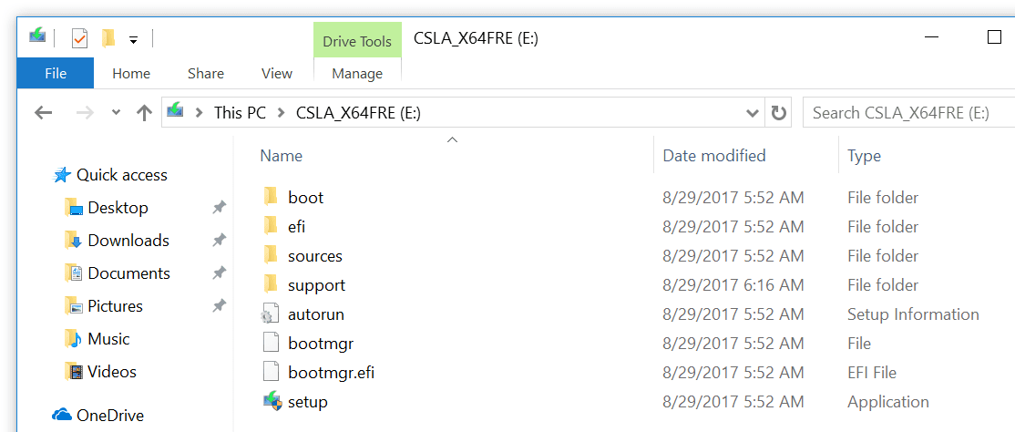Click the New folder icon in title bar

click(108, 38)
